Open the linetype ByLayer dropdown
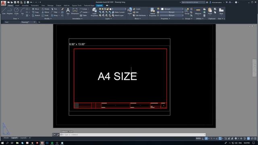Viewport: 258px width, 145px height. 172,15
